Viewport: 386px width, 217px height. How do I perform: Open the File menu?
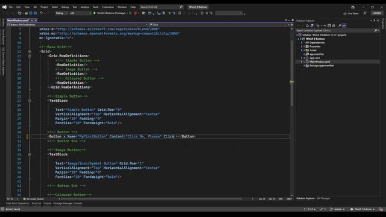pyautogui.click(x=11, y=7)
